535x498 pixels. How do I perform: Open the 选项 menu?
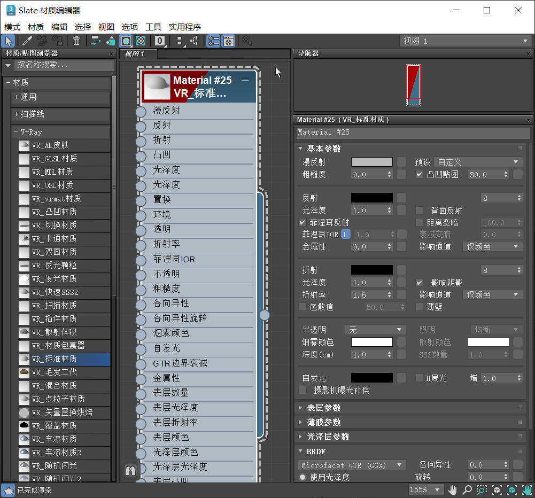click(130, 27)
